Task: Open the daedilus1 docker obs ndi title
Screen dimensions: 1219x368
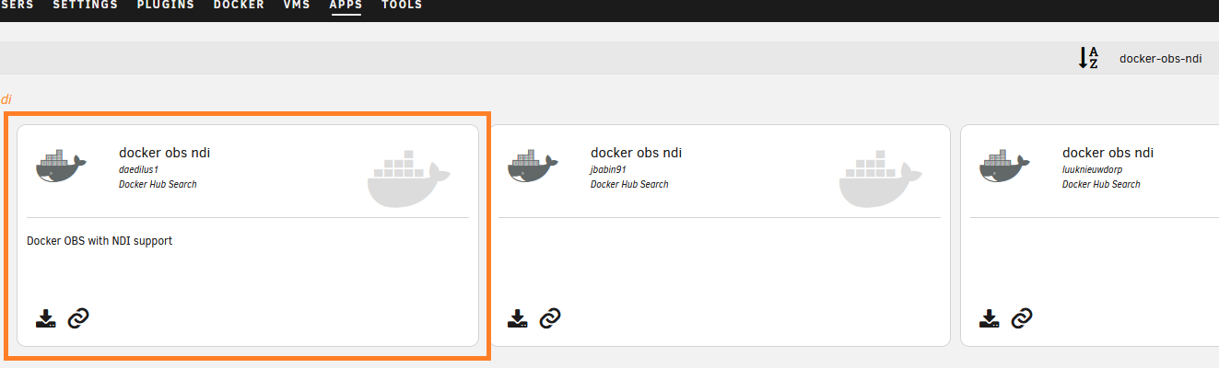Action: tap(164, 153)
